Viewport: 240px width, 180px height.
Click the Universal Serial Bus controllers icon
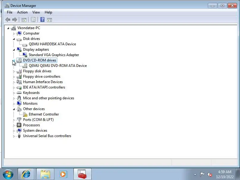point(19,136)
